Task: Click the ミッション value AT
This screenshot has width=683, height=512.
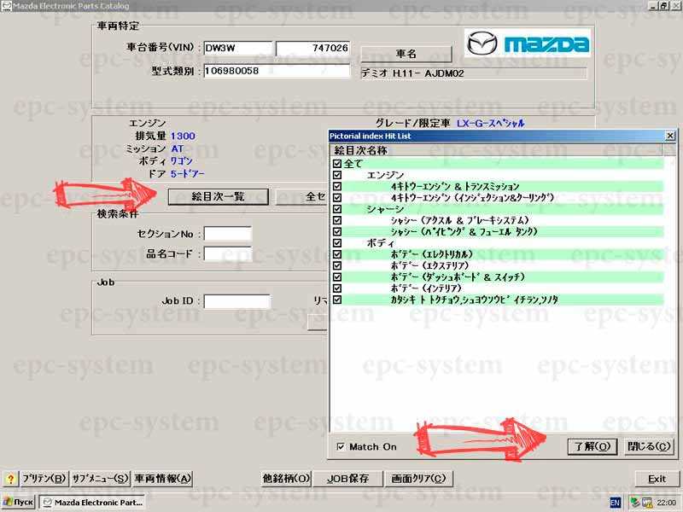Action: tap(178, 148)
